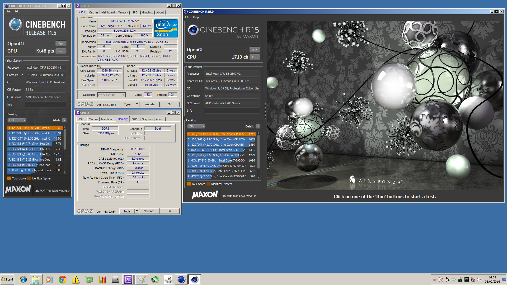Switch to SPD tab in lower CPU-Z window
Image resolution: width=507 pixels, height=285 pixels.
135,119
